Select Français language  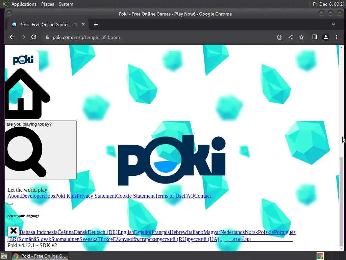pyautogui.click(x=160, y=232)
